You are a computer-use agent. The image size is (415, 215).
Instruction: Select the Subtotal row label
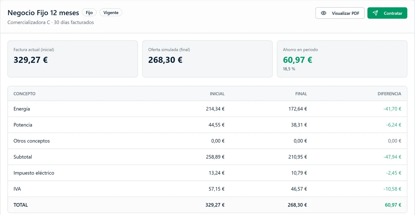tap(23, 157)
